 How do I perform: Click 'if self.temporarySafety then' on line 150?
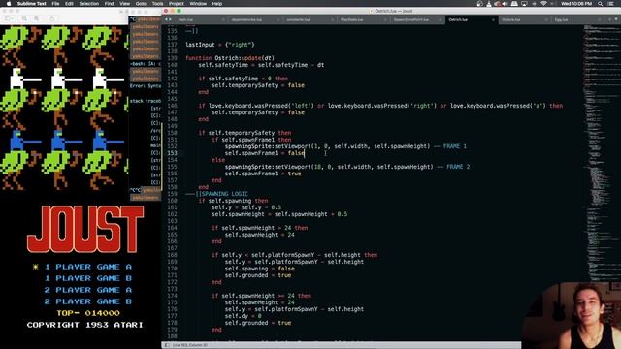click(x=245, y=133)
